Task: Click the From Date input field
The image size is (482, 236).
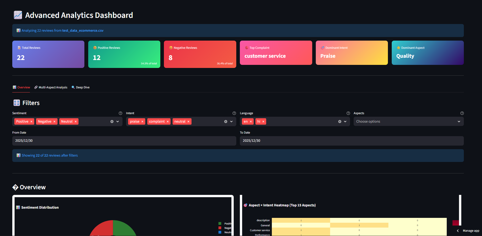Action: click(x=124, y=141)
